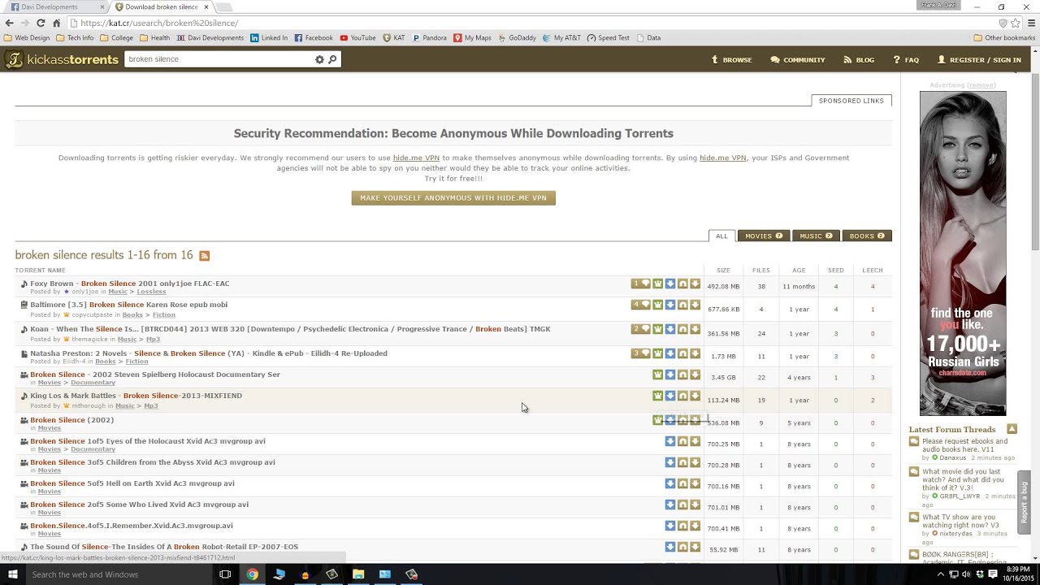Image resolution: width=1040 pixels, height=585 pixels.
Task: Click blue download icon on Foxy Brown row
Action: [670, 284]
